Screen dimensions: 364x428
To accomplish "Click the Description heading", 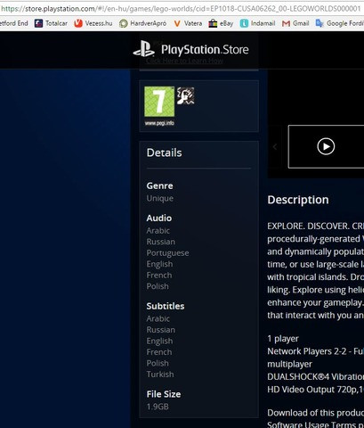I will tap(298, 200).
